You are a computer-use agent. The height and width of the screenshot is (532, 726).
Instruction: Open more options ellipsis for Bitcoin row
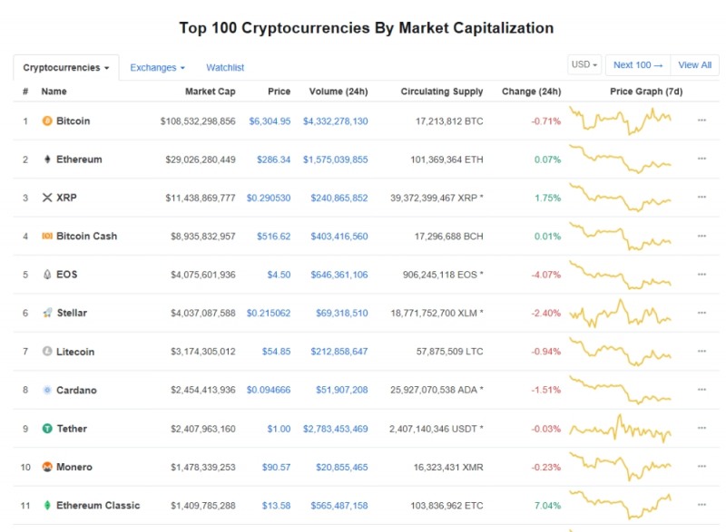pyautogui.click(x=701, y=121)
